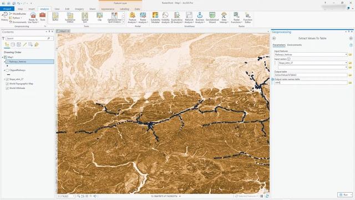Open the Suitability Modeler
The width and height of the screenshot is (355, 200).
click(x=155, y=18)
